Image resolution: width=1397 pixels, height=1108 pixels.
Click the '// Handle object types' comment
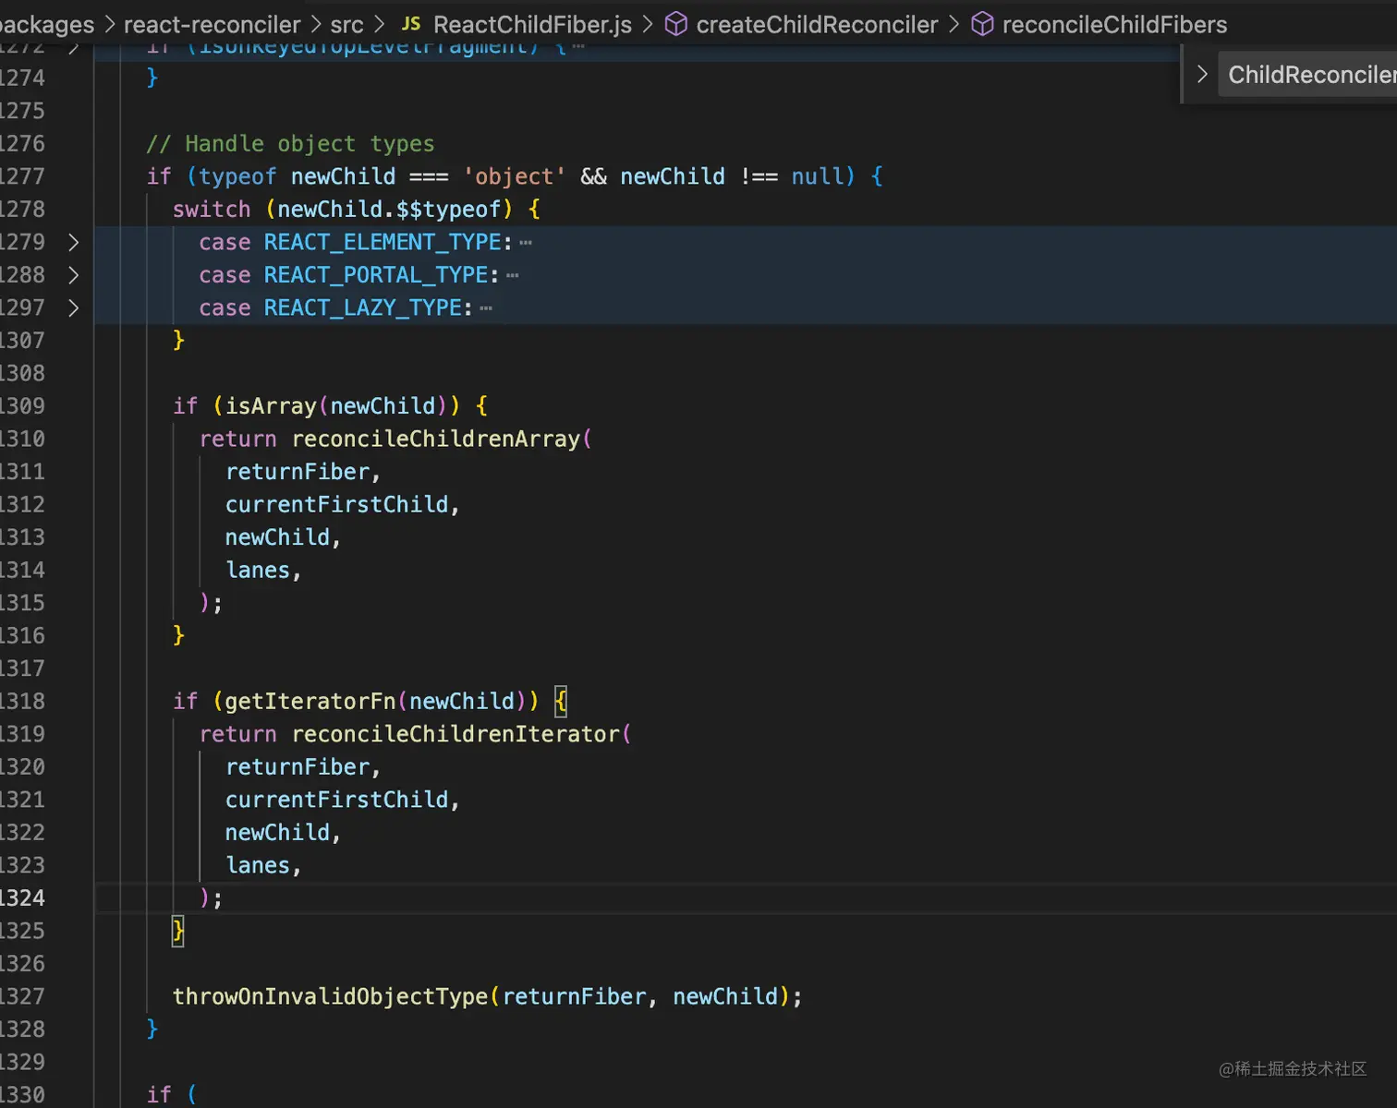[290, 144]
